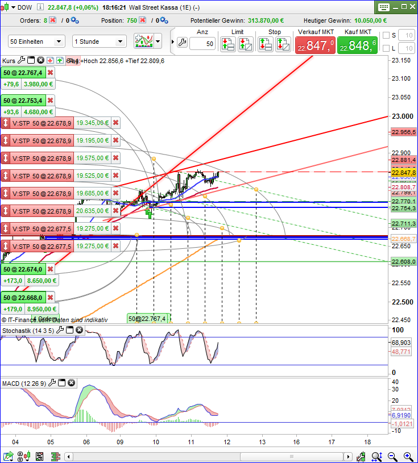Open linked charts candlestick icon
Viewport: 418px width, 463px height.
(x=24, y=457)
